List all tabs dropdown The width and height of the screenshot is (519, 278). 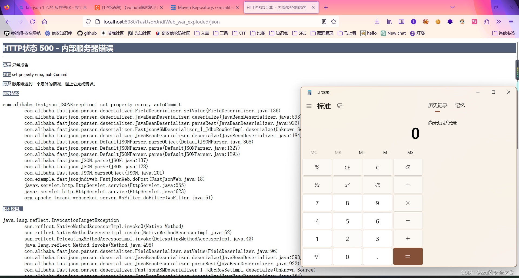[453, 7]
